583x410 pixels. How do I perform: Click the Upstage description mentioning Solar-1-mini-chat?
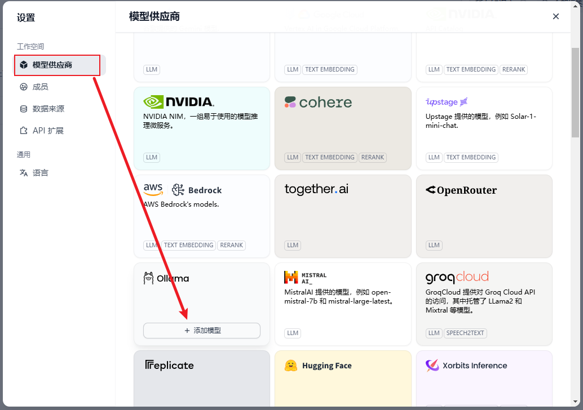(481, 121)
